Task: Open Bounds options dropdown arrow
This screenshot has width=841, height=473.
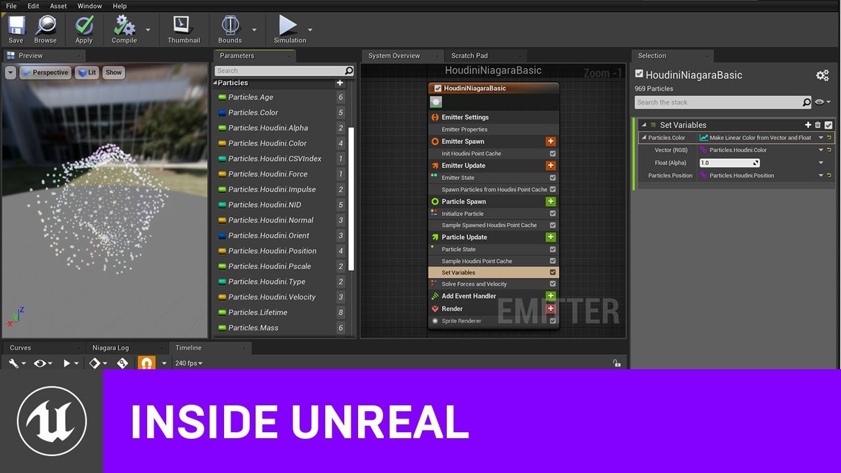Action: point(254,30)
